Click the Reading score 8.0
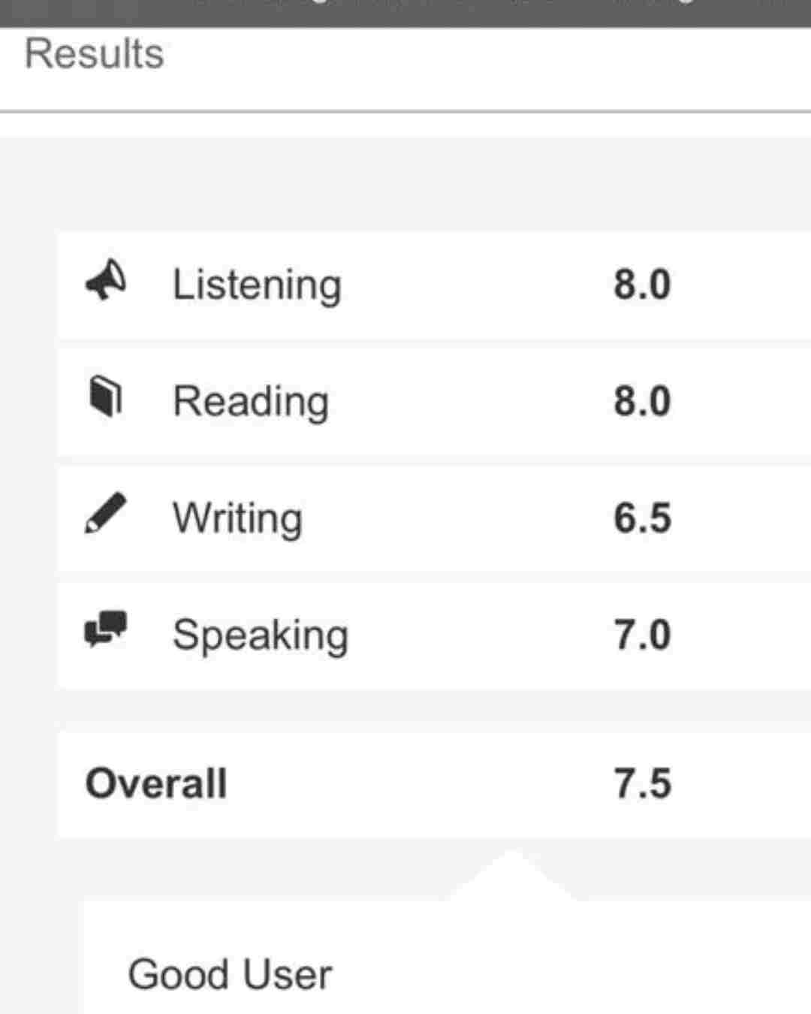 [x=642, y=401]
